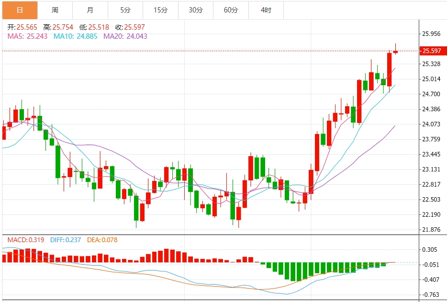The width and height of the screenshot is (447, 302).
Task: Click the 22.817 price axis label
Action: 431,185
